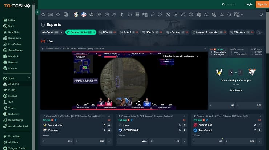
Task: Open statistics icon on BLAST Premier video
Action: (205, 49)
